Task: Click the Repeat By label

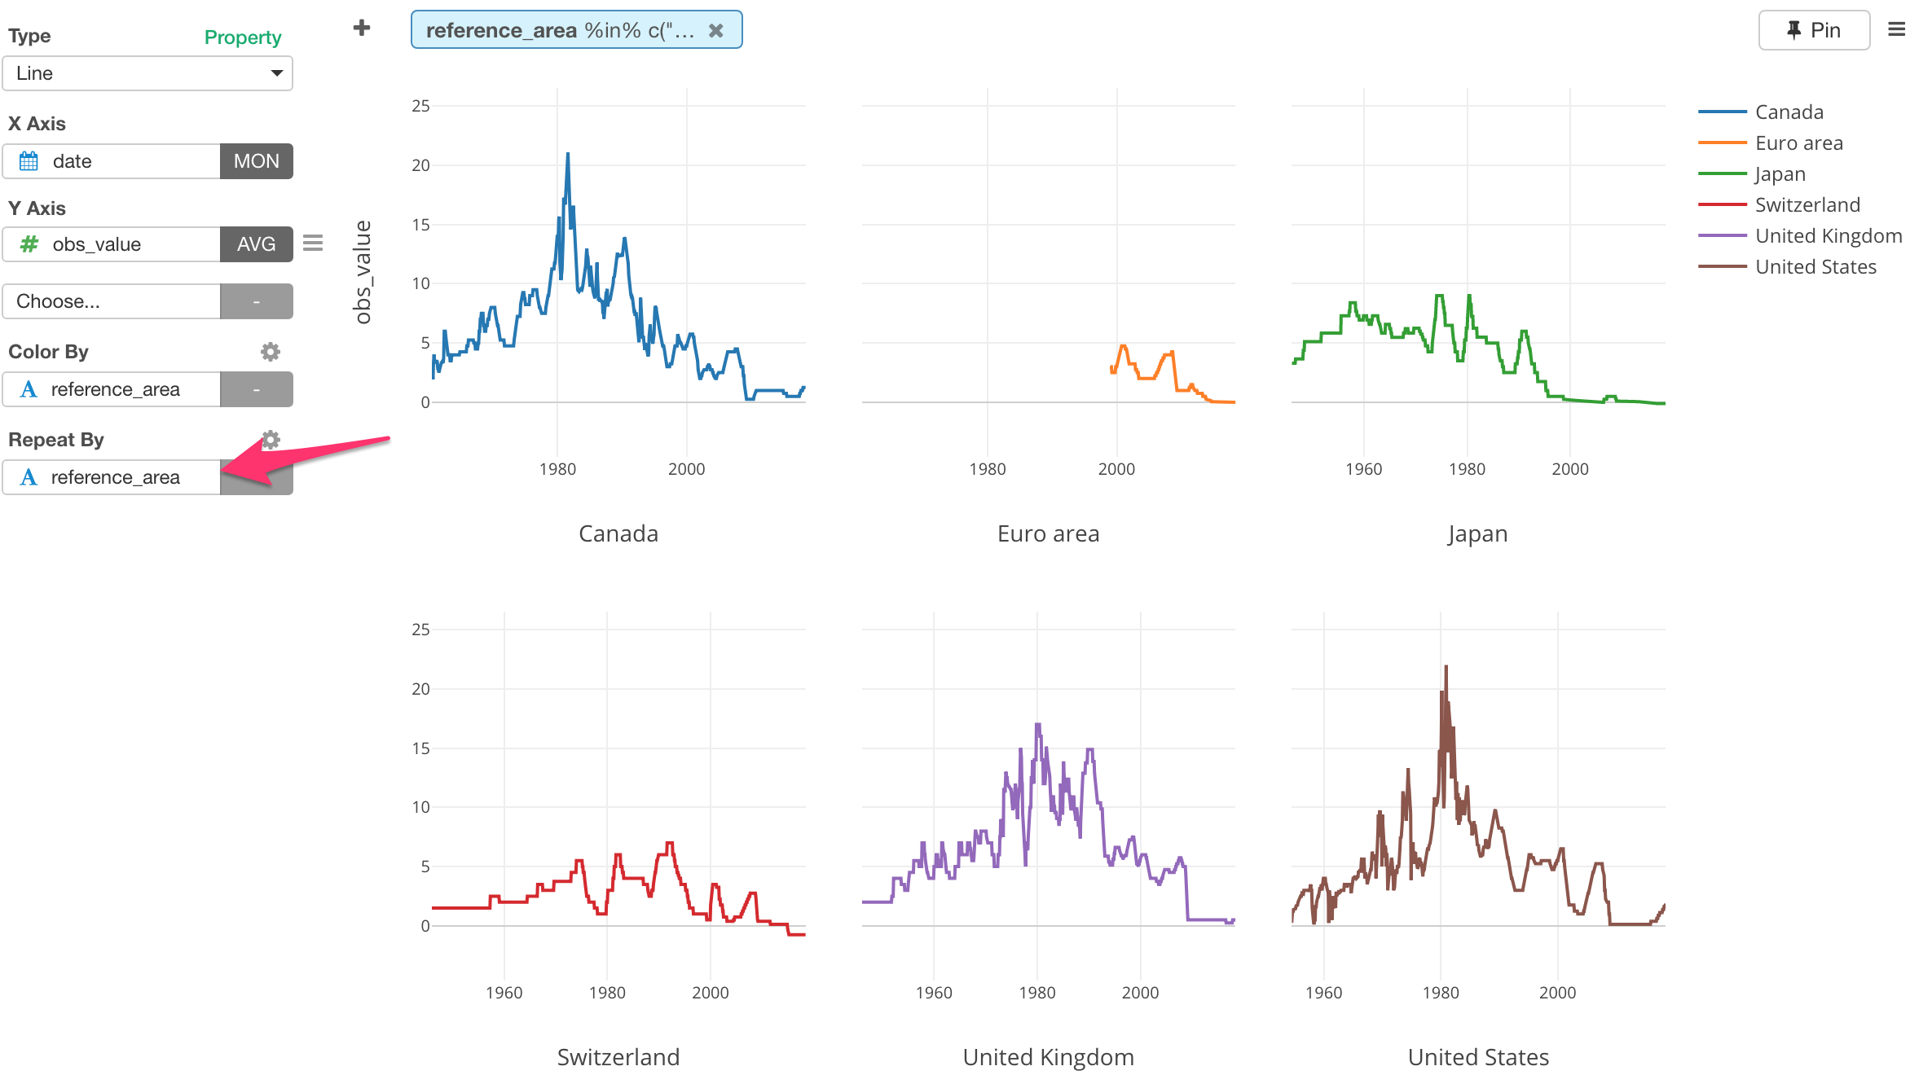Action: (x=56, y=440)
